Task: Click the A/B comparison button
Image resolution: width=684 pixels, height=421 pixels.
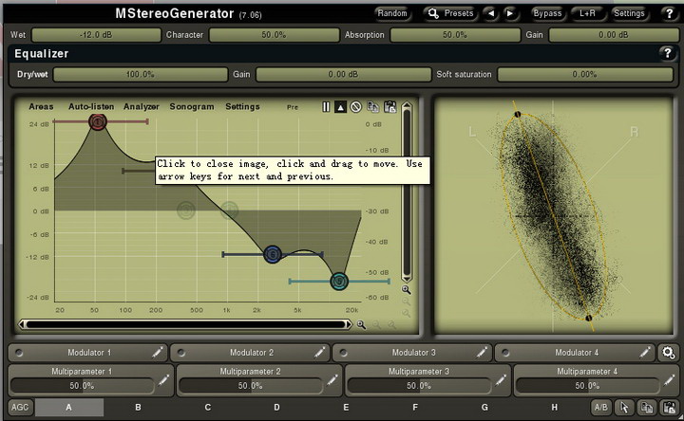Action: pyautogui.click(x=601, y=408)
